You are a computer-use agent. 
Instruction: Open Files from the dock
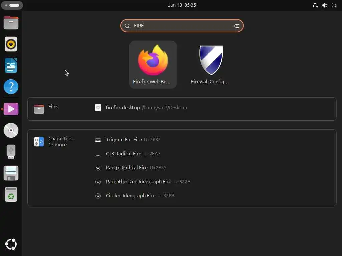11,23
